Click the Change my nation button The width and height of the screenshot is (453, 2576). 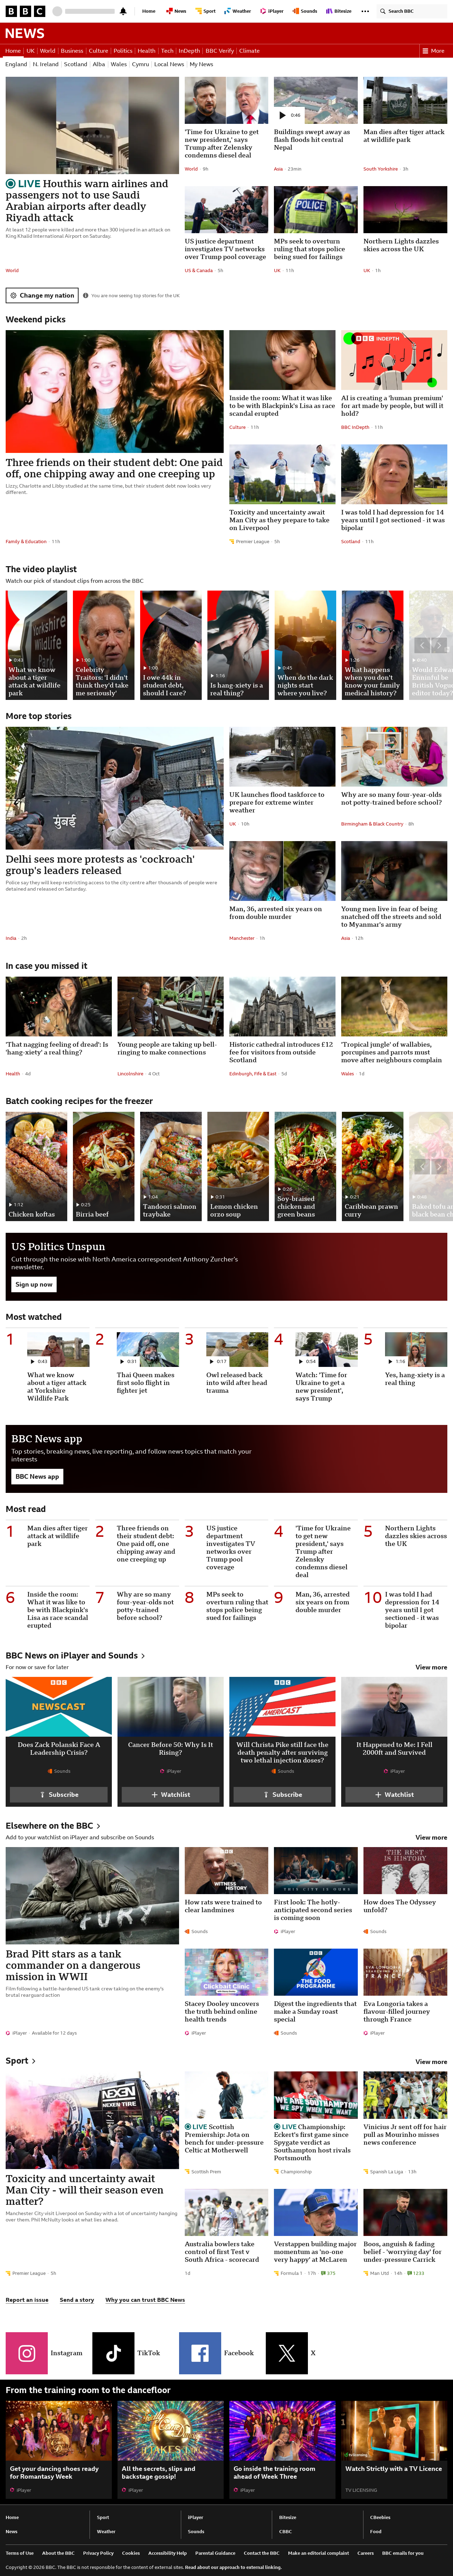[x=42, y=295]
